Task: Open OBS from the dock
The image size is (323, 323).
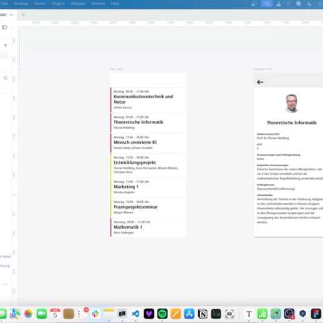Action: tap(289, 314)
